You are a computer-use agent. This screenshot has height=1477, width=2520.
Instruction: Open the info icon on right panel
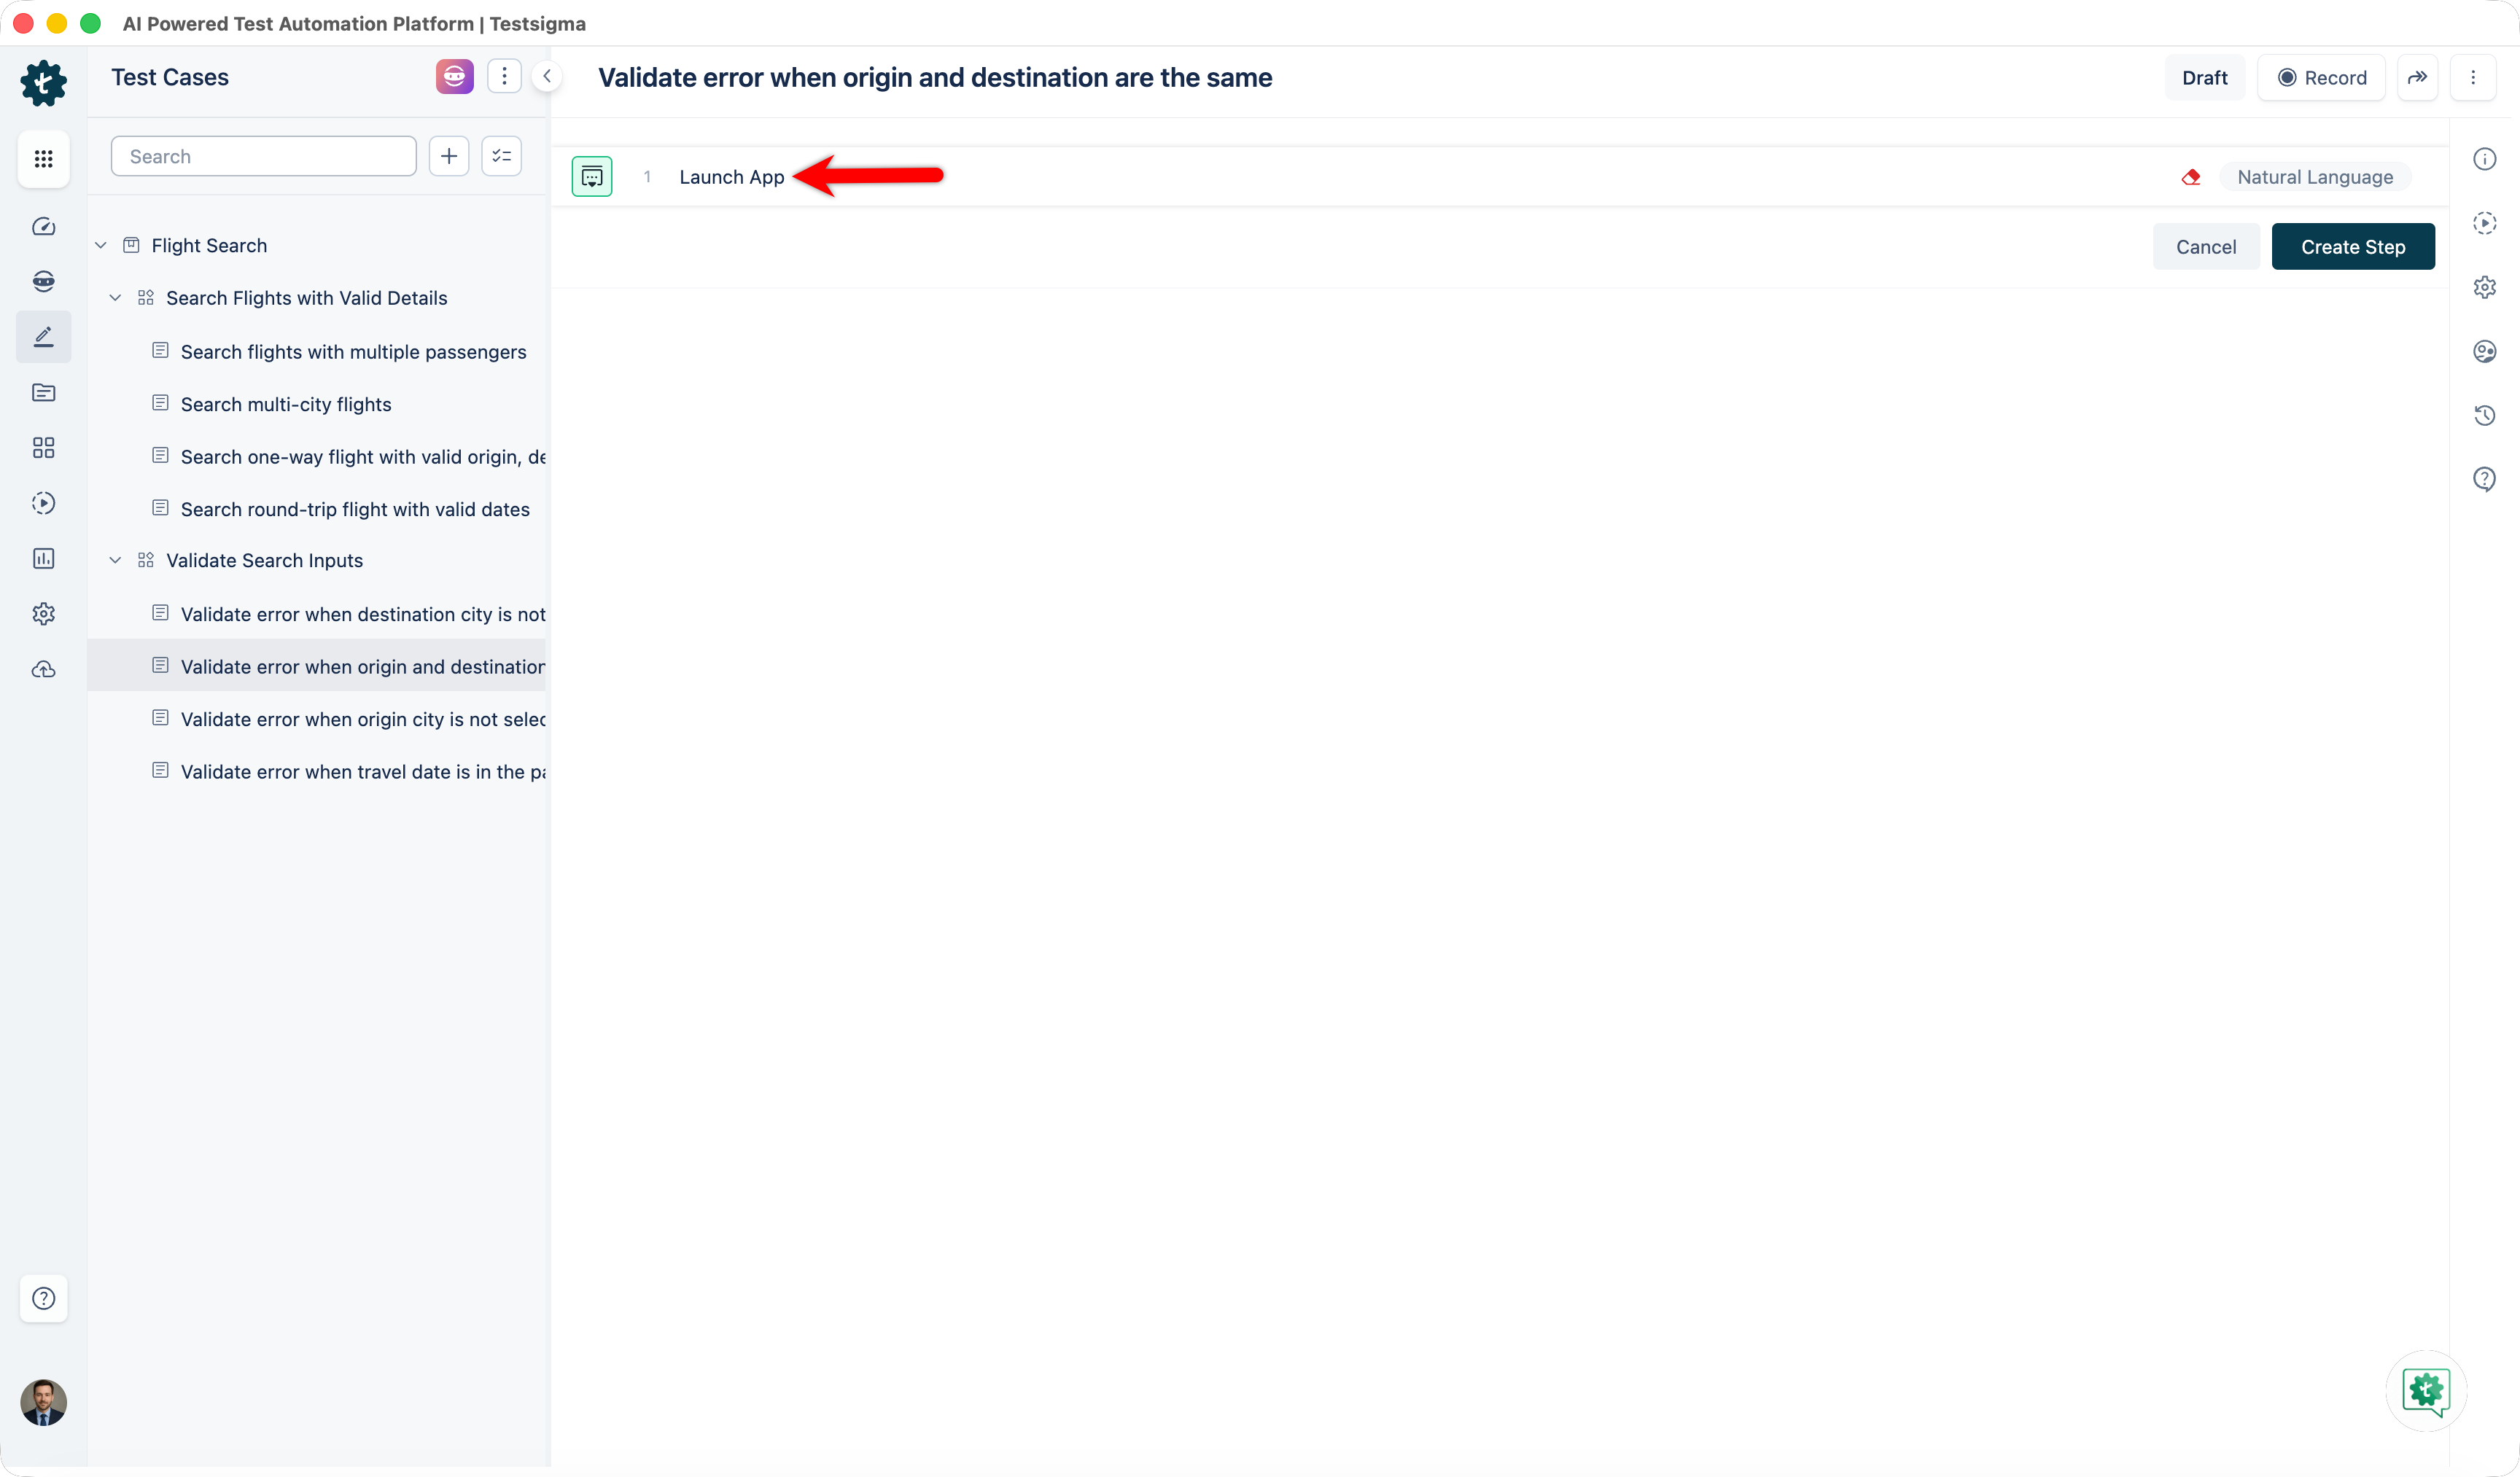[x=2484, y=159]
